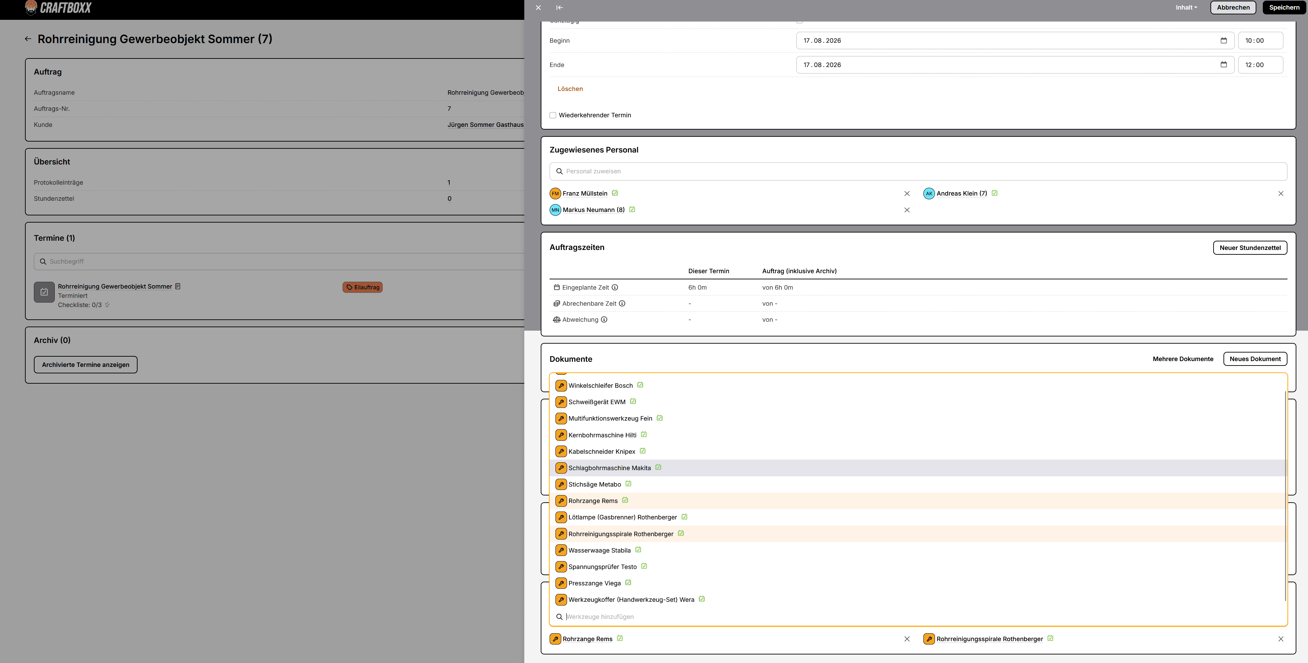Select Schlagbohrmaschine Makita from the tool list

918,468
